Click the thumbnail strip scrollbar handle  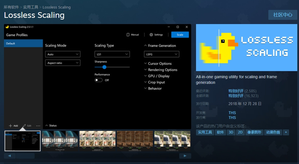[x=25, y=156]
